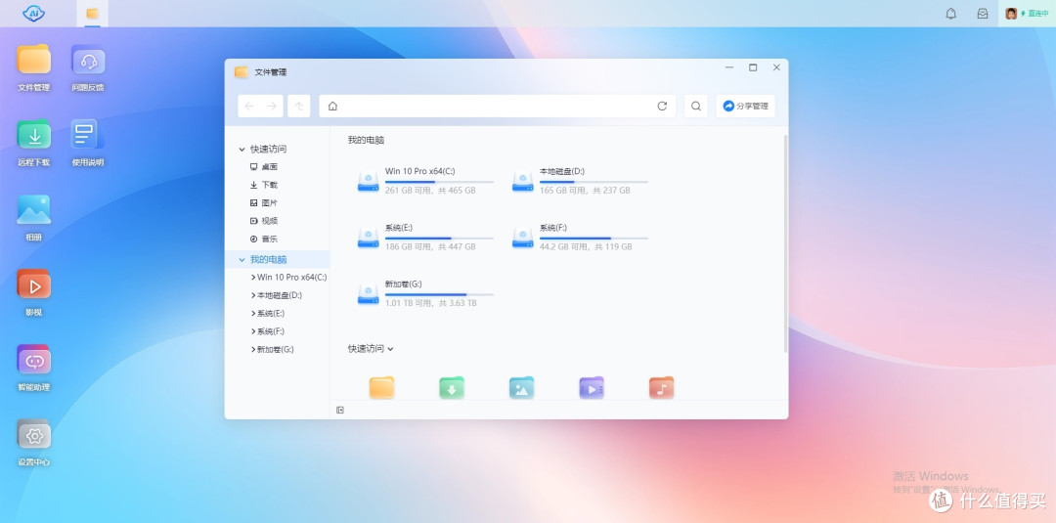
Task: Expand 新加卷(G:) in sidebar tree
Action: [x=252, y=350]
